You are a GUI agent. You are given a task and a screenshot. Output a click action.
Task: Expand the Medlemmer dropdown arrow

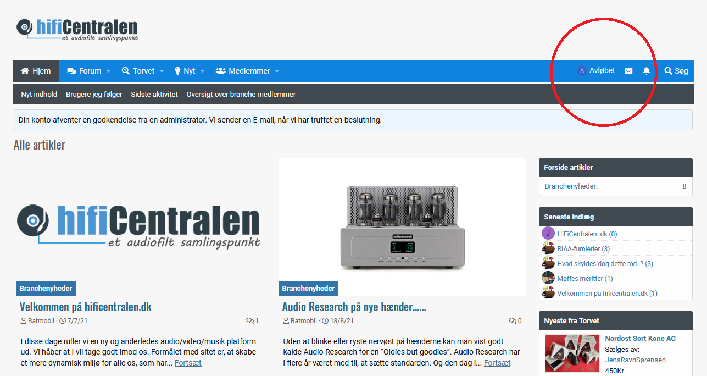[x=277, y=71]
